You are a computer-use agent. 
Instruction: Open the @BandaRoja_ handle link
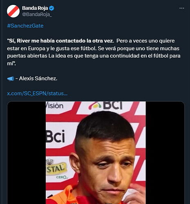pyautogui.click(x=37, y=14)
